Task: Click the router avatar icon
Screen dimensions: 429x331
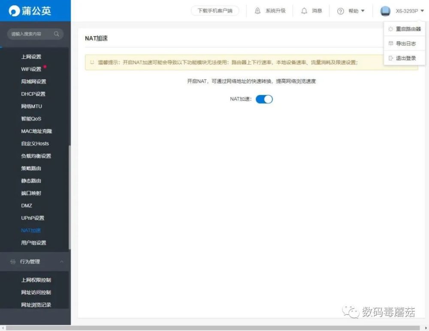Action: pos(385,11)
